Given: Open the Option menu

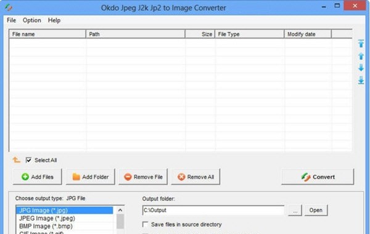Looking at the screenshot, I should [32, 20].
